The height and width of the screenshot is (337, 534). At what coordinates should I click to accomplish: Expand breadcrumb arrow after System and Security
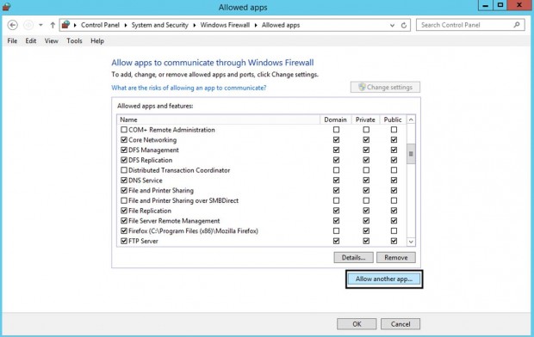pos(194,25)
